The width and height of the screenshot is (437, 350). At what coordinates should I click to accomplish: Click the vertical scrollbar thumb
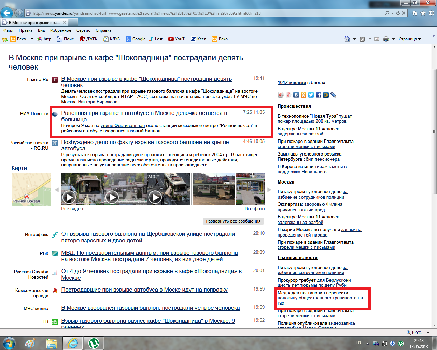click(434, 132)
